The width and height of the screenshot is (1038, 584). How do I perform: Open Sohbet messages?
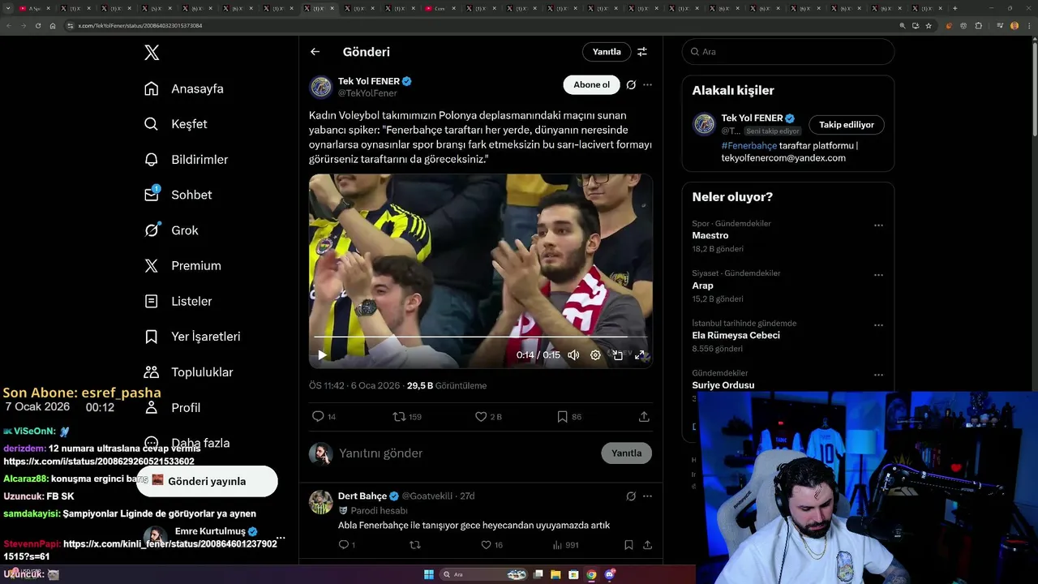pos(178,195)
